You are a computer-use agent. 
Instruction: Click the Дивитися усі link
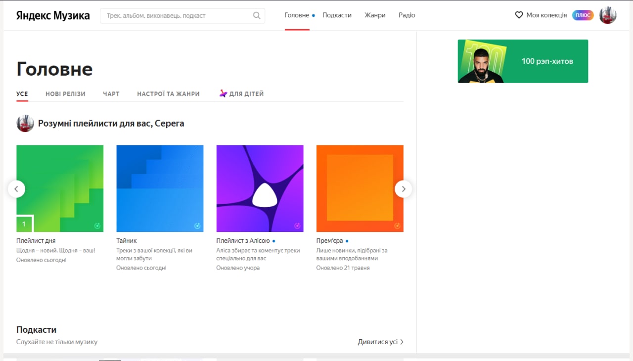378,342
